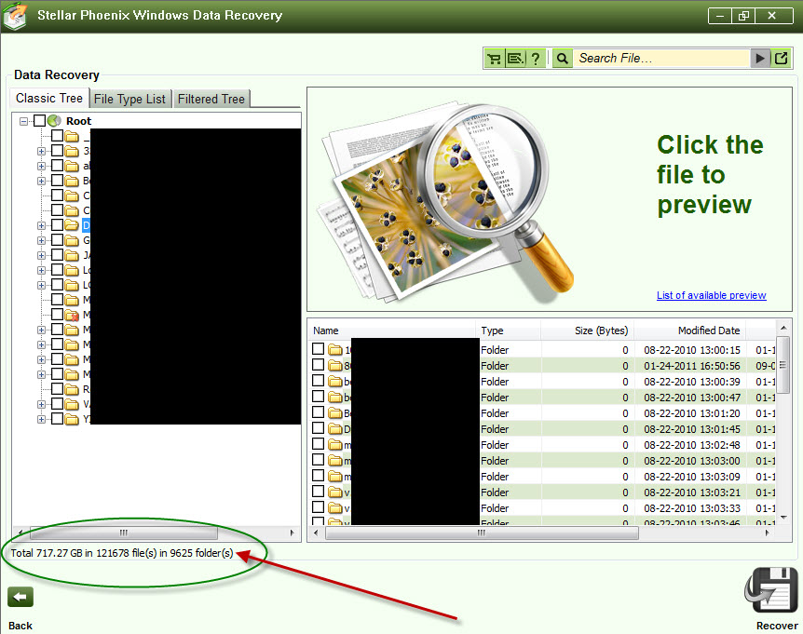
Task: Click the "08-22-2010 13:03:33" date cell
Action: [x=692, y=508]
